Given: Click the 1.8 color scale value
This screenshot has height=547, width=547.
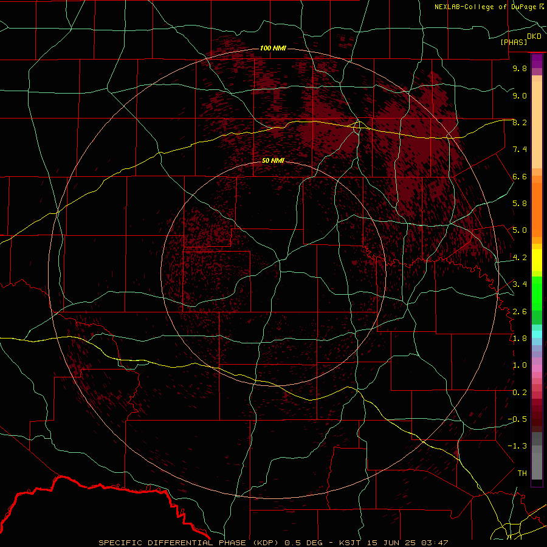Looking at the screenshot, I should (x=520, y=339).
